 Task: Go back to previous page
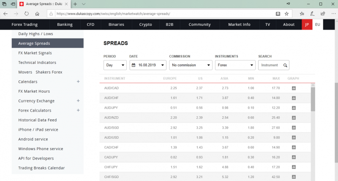coord(5,14)
